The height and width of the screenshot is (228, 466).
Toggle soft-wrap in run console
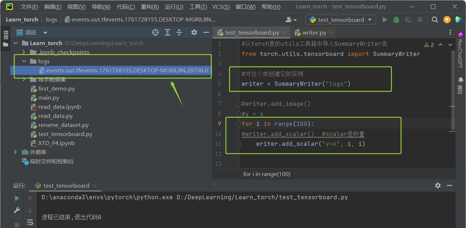pyautogui.click(x=30, y=222)
